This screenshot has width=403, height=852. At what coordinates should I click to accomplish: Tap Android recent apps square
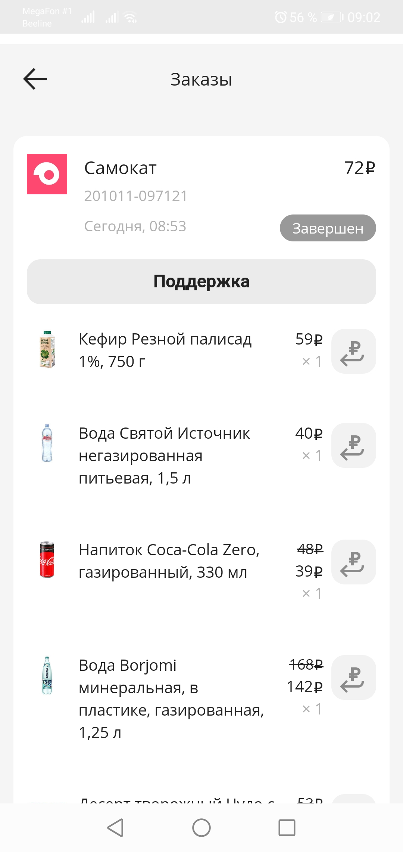[287, 828]
